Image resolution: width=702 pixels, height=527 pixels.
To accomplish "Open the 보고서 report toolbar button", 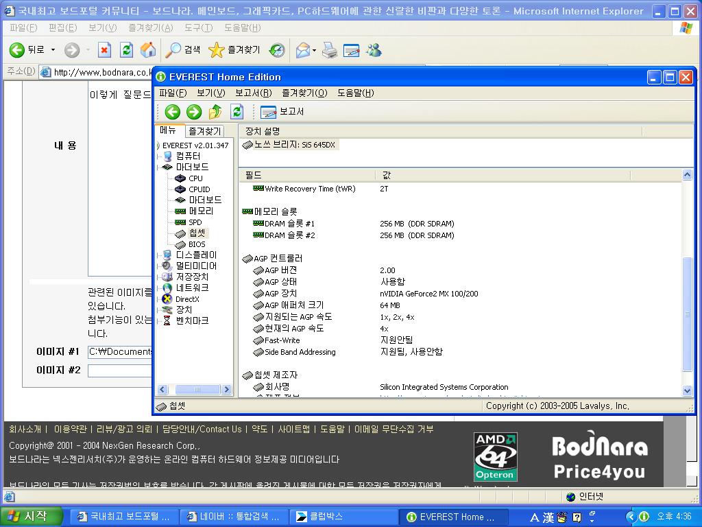I will click(282, 112).
